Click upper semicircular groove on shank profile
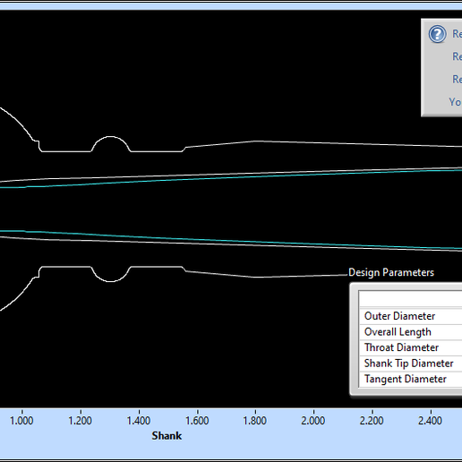This screenshot has height=462, width=462. click(x=111, y=143)
